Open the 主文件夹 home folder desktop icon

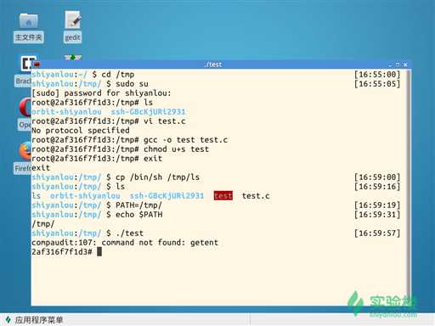point(28,28)
